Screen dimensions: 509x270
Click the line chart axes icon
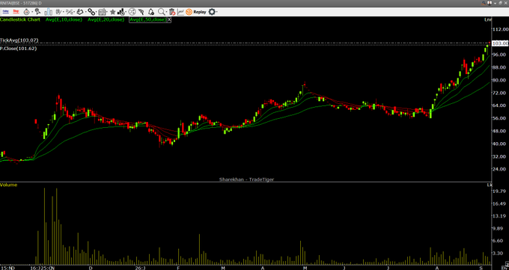point(180,12)
